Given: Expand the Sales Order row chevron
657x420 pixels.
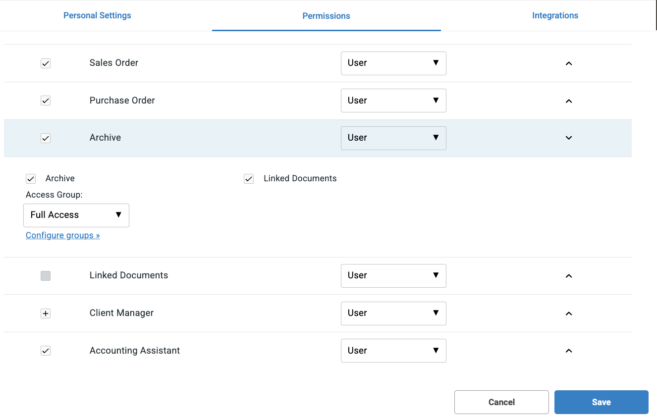Looking at the screenshot, I should point(569,63).
